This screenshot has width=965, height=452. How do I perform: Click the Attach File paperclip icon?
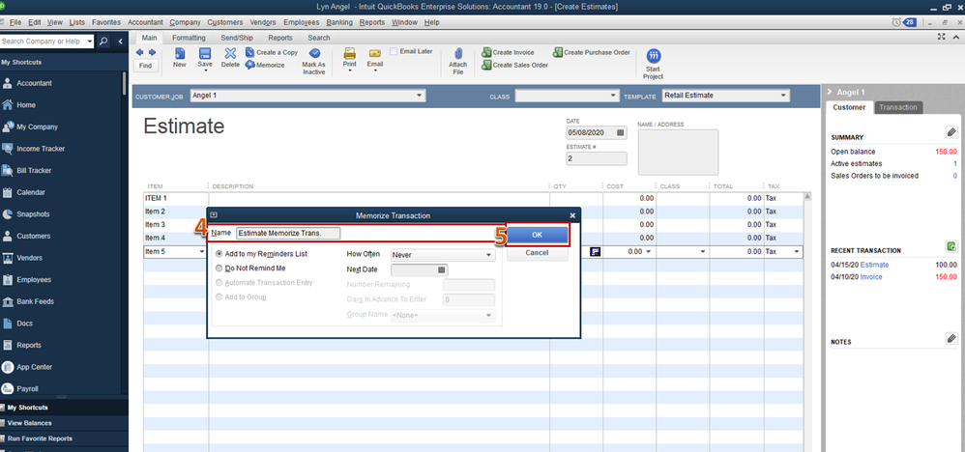(x=458, y=53)
